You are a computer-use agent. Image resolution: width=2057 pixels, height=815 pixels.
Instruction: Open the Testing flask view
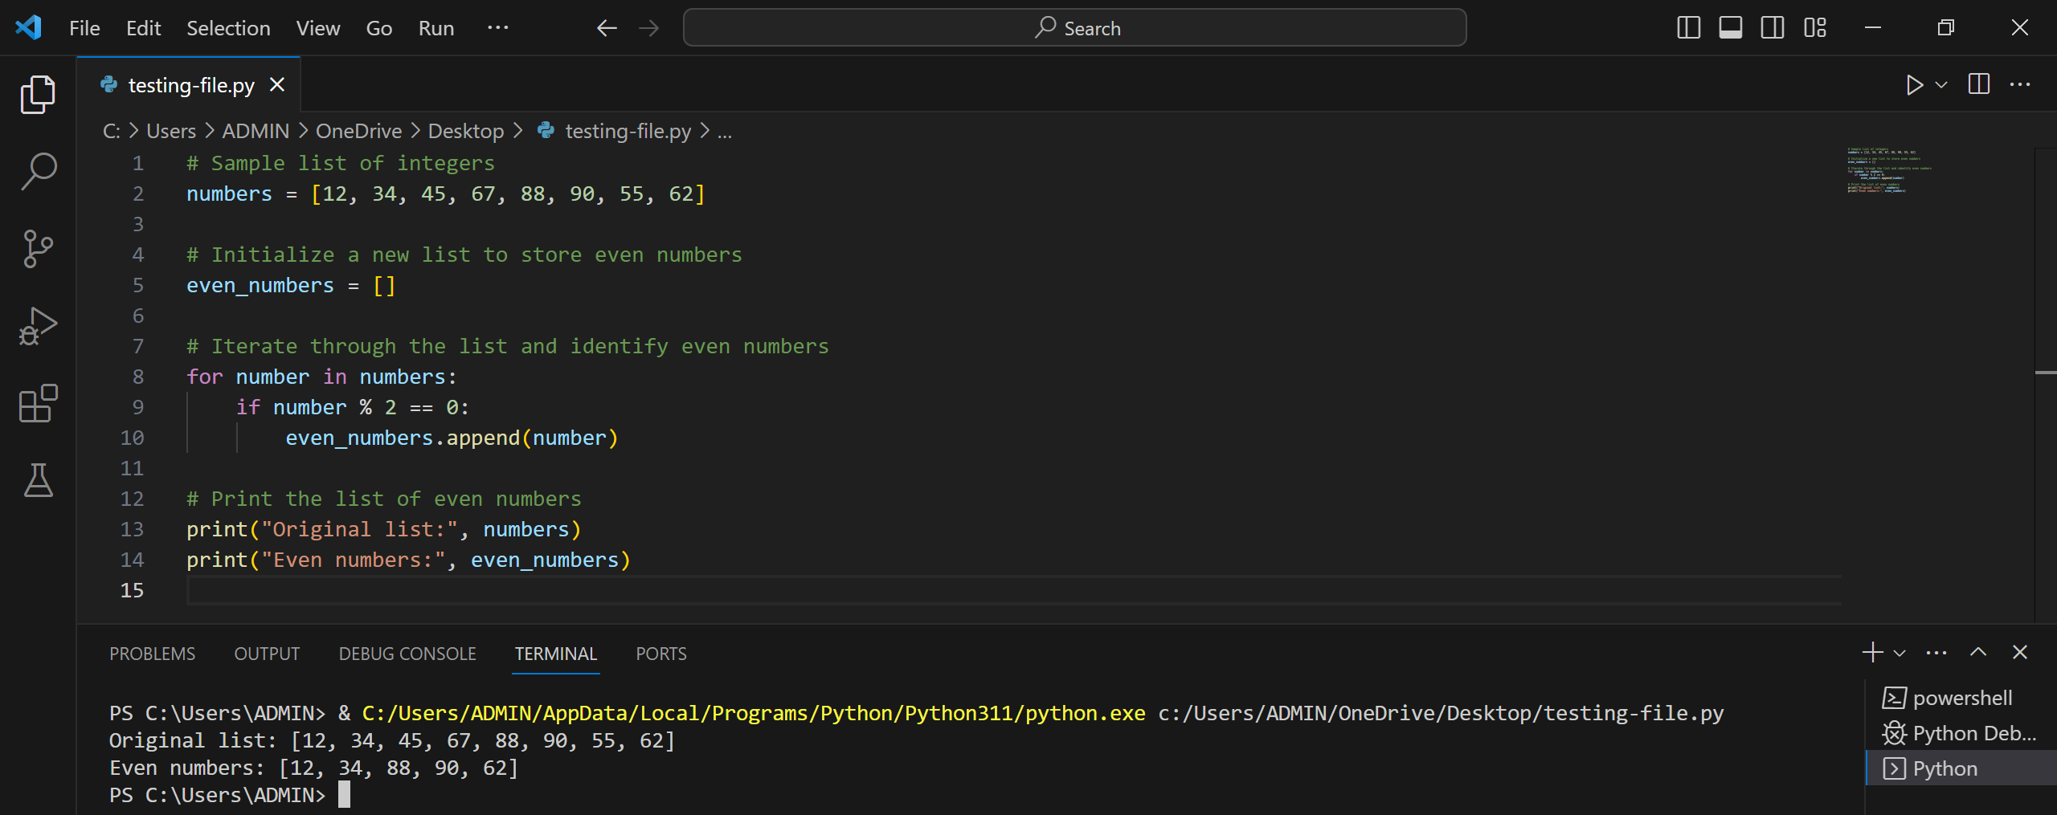coord(38,480)
